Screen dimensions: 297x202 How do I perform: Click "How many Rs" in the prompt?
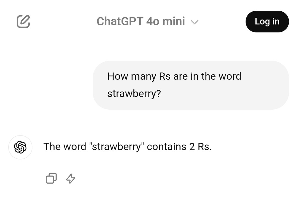pyautogui.click(x=139, y=76)
